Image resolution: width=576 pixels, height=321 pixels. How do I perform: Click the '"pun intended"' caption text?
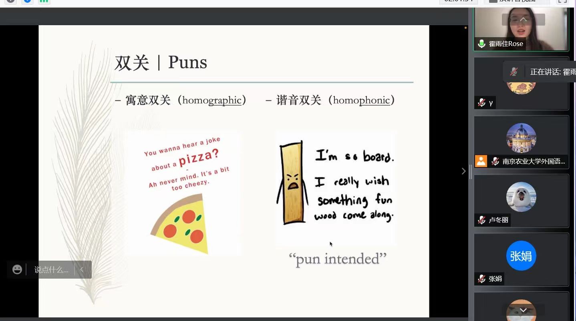(338, 259)
